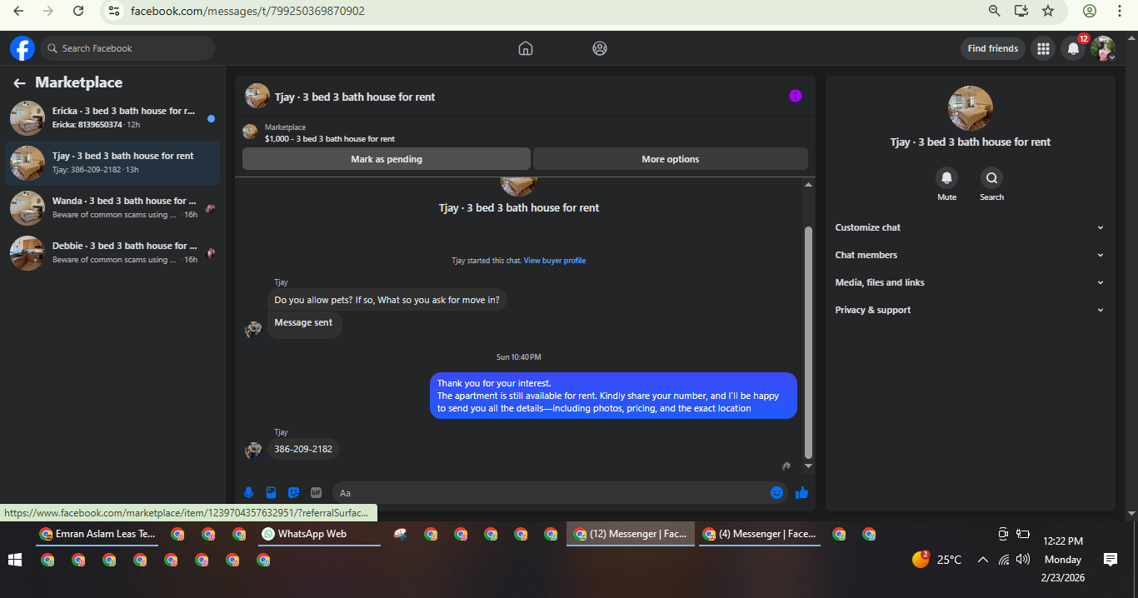Select Tjay conversation in list
The image size is (1138, 598).
point(112,163)
